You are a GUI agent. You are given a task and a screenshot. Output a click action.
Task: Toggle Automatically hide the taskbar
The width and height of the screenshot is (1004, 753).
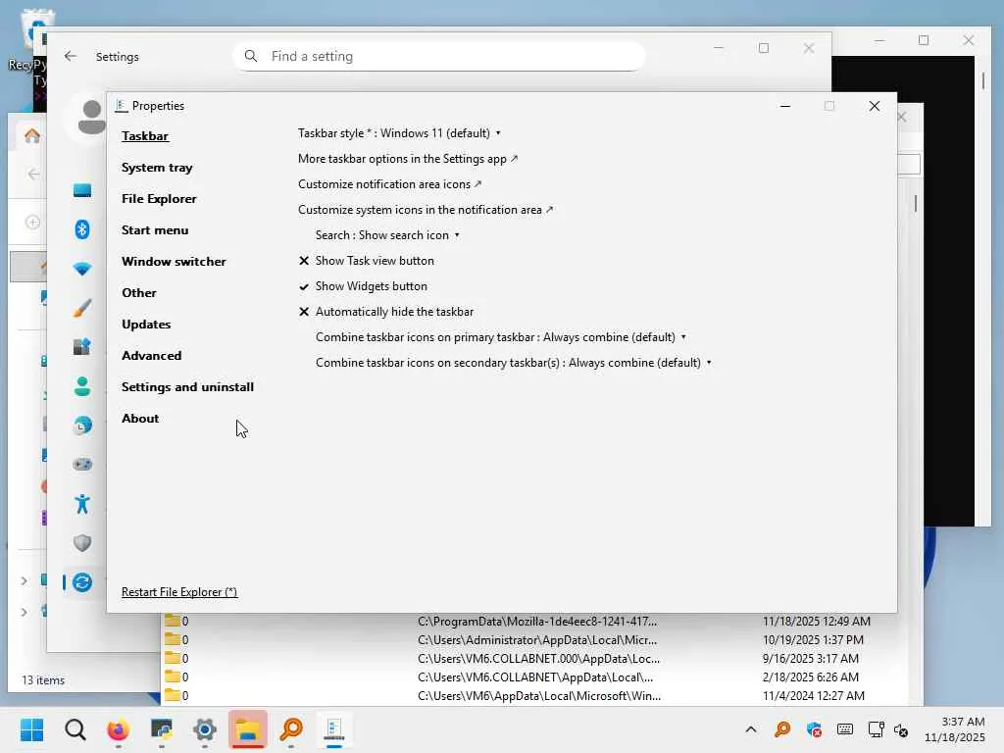click(x=386, y=312)
